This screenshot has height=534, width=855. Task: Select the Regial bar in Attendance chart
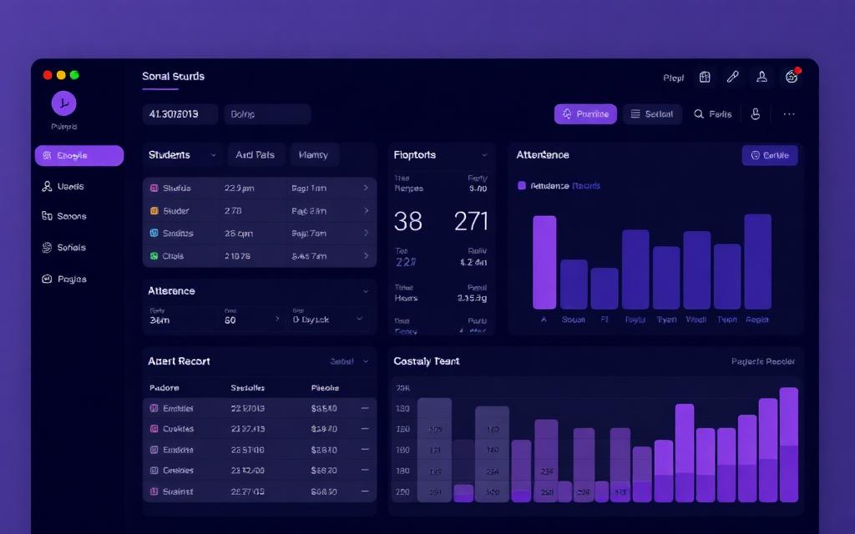757,261
